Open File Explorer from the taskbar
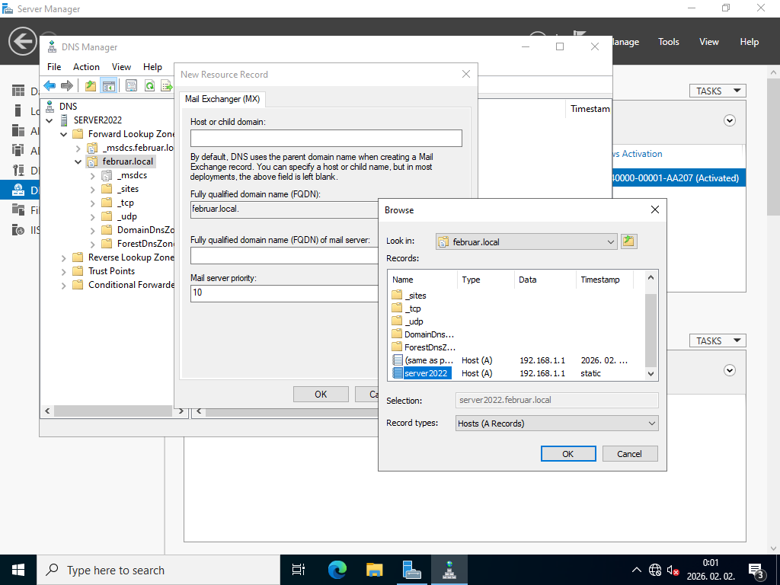The height and width of the screenshot is (585, 780). pos(374,570)
